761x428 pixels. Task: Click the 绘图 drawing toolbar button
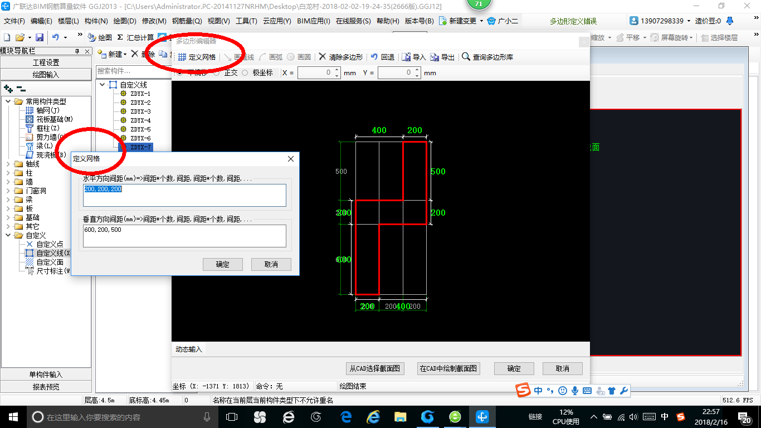(100, 37)
